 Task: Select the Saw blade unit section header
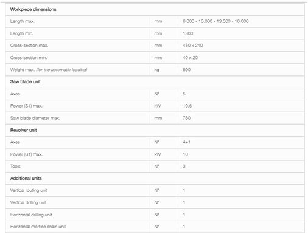pos(26,81)
